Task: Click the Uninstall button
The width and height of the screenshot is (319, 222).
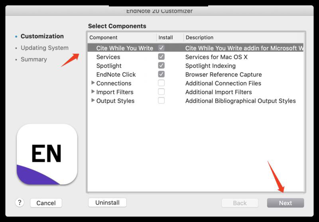Action: click(107, 202)
